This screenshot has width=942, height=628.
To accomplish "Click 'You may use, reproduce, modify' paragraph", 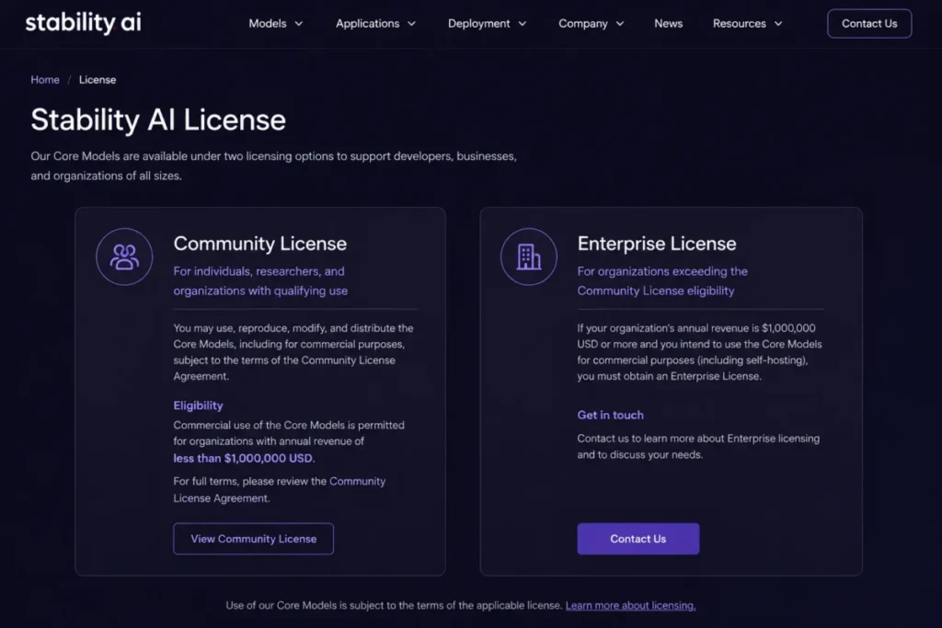I will [x=293, y=352].
